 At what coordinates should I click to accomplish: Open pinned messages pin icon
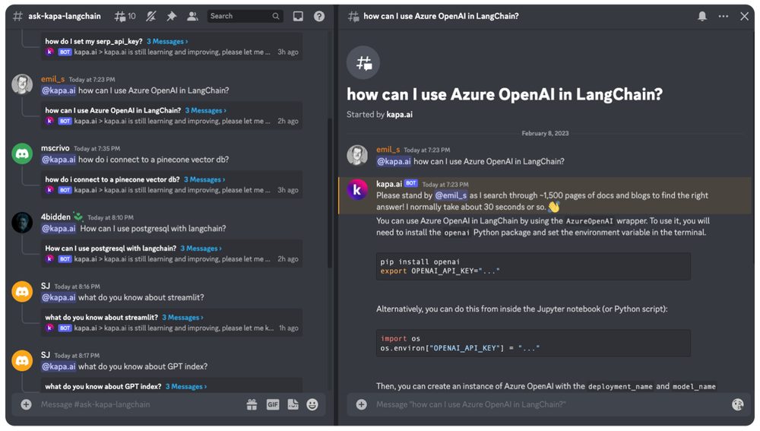coord(171,16)
